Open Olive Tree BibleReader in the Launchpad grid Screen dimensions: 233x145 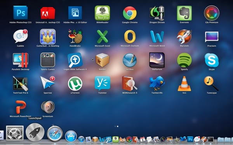pos(103,13)
